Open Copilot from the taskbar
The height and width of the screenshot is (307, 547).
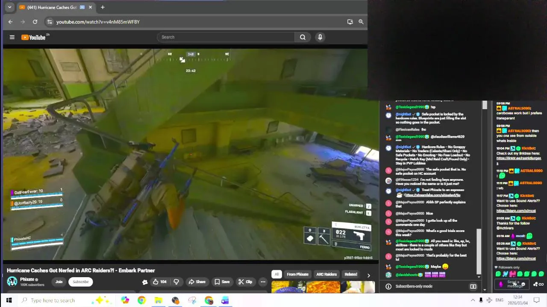coord(125,300)
